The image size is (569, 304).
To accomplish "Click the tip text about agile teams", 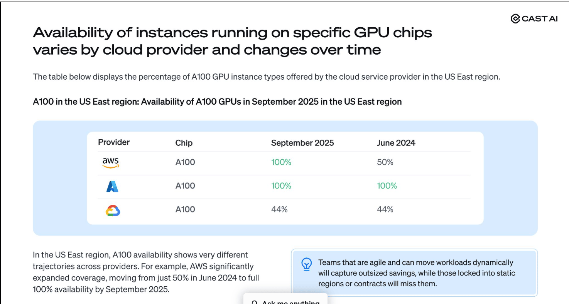I will (x=417, y=273).
